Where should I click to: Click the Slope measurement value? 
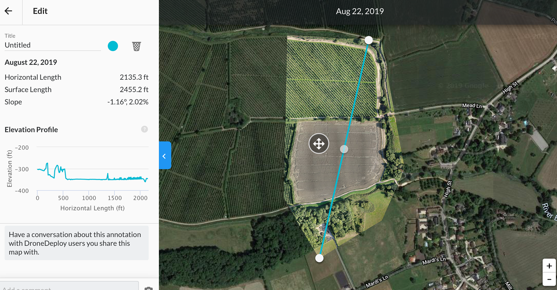(128, 102)
